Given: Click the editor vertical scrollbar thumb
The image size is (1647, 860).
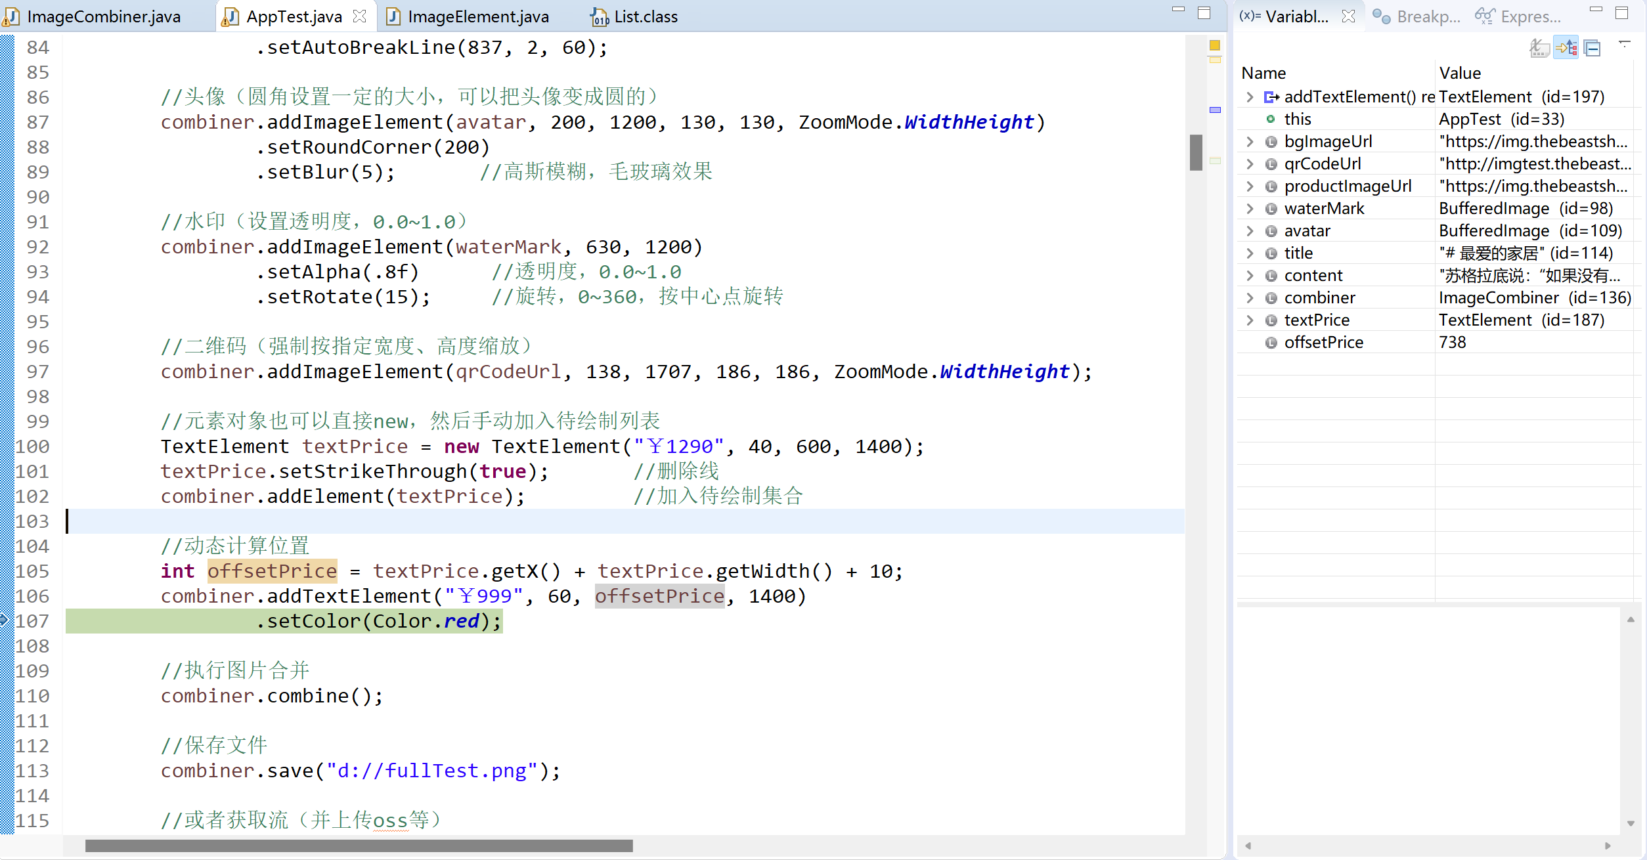Looking at the screenshot, I should pyautogui.click(x=1196, y=152).
